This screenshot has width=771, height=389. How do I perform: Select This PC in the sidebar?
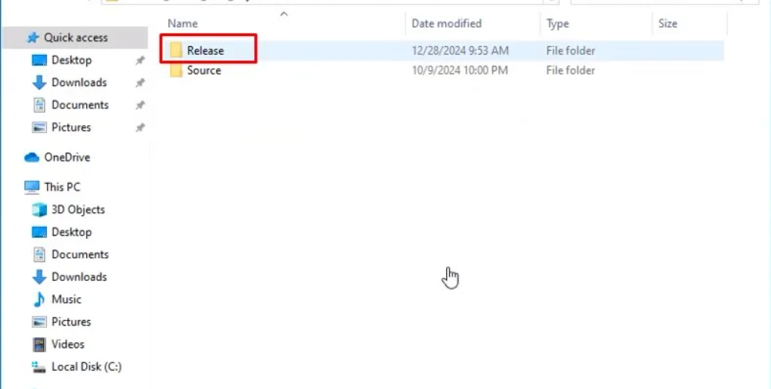62,187
